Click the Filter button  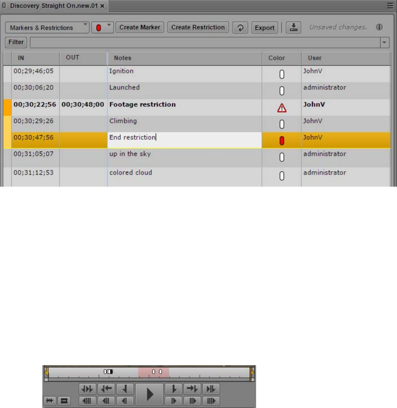point(16,42)
